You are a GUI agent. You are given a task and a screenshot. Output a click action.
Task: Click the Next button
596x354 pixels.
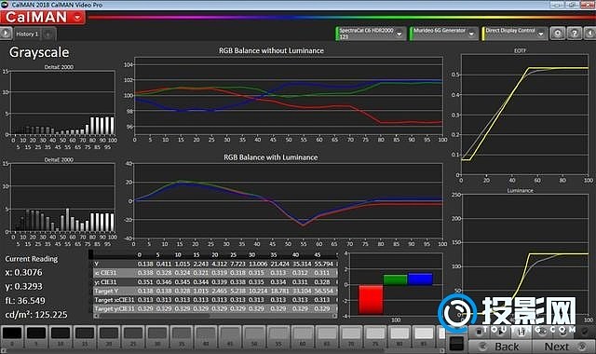563,347
